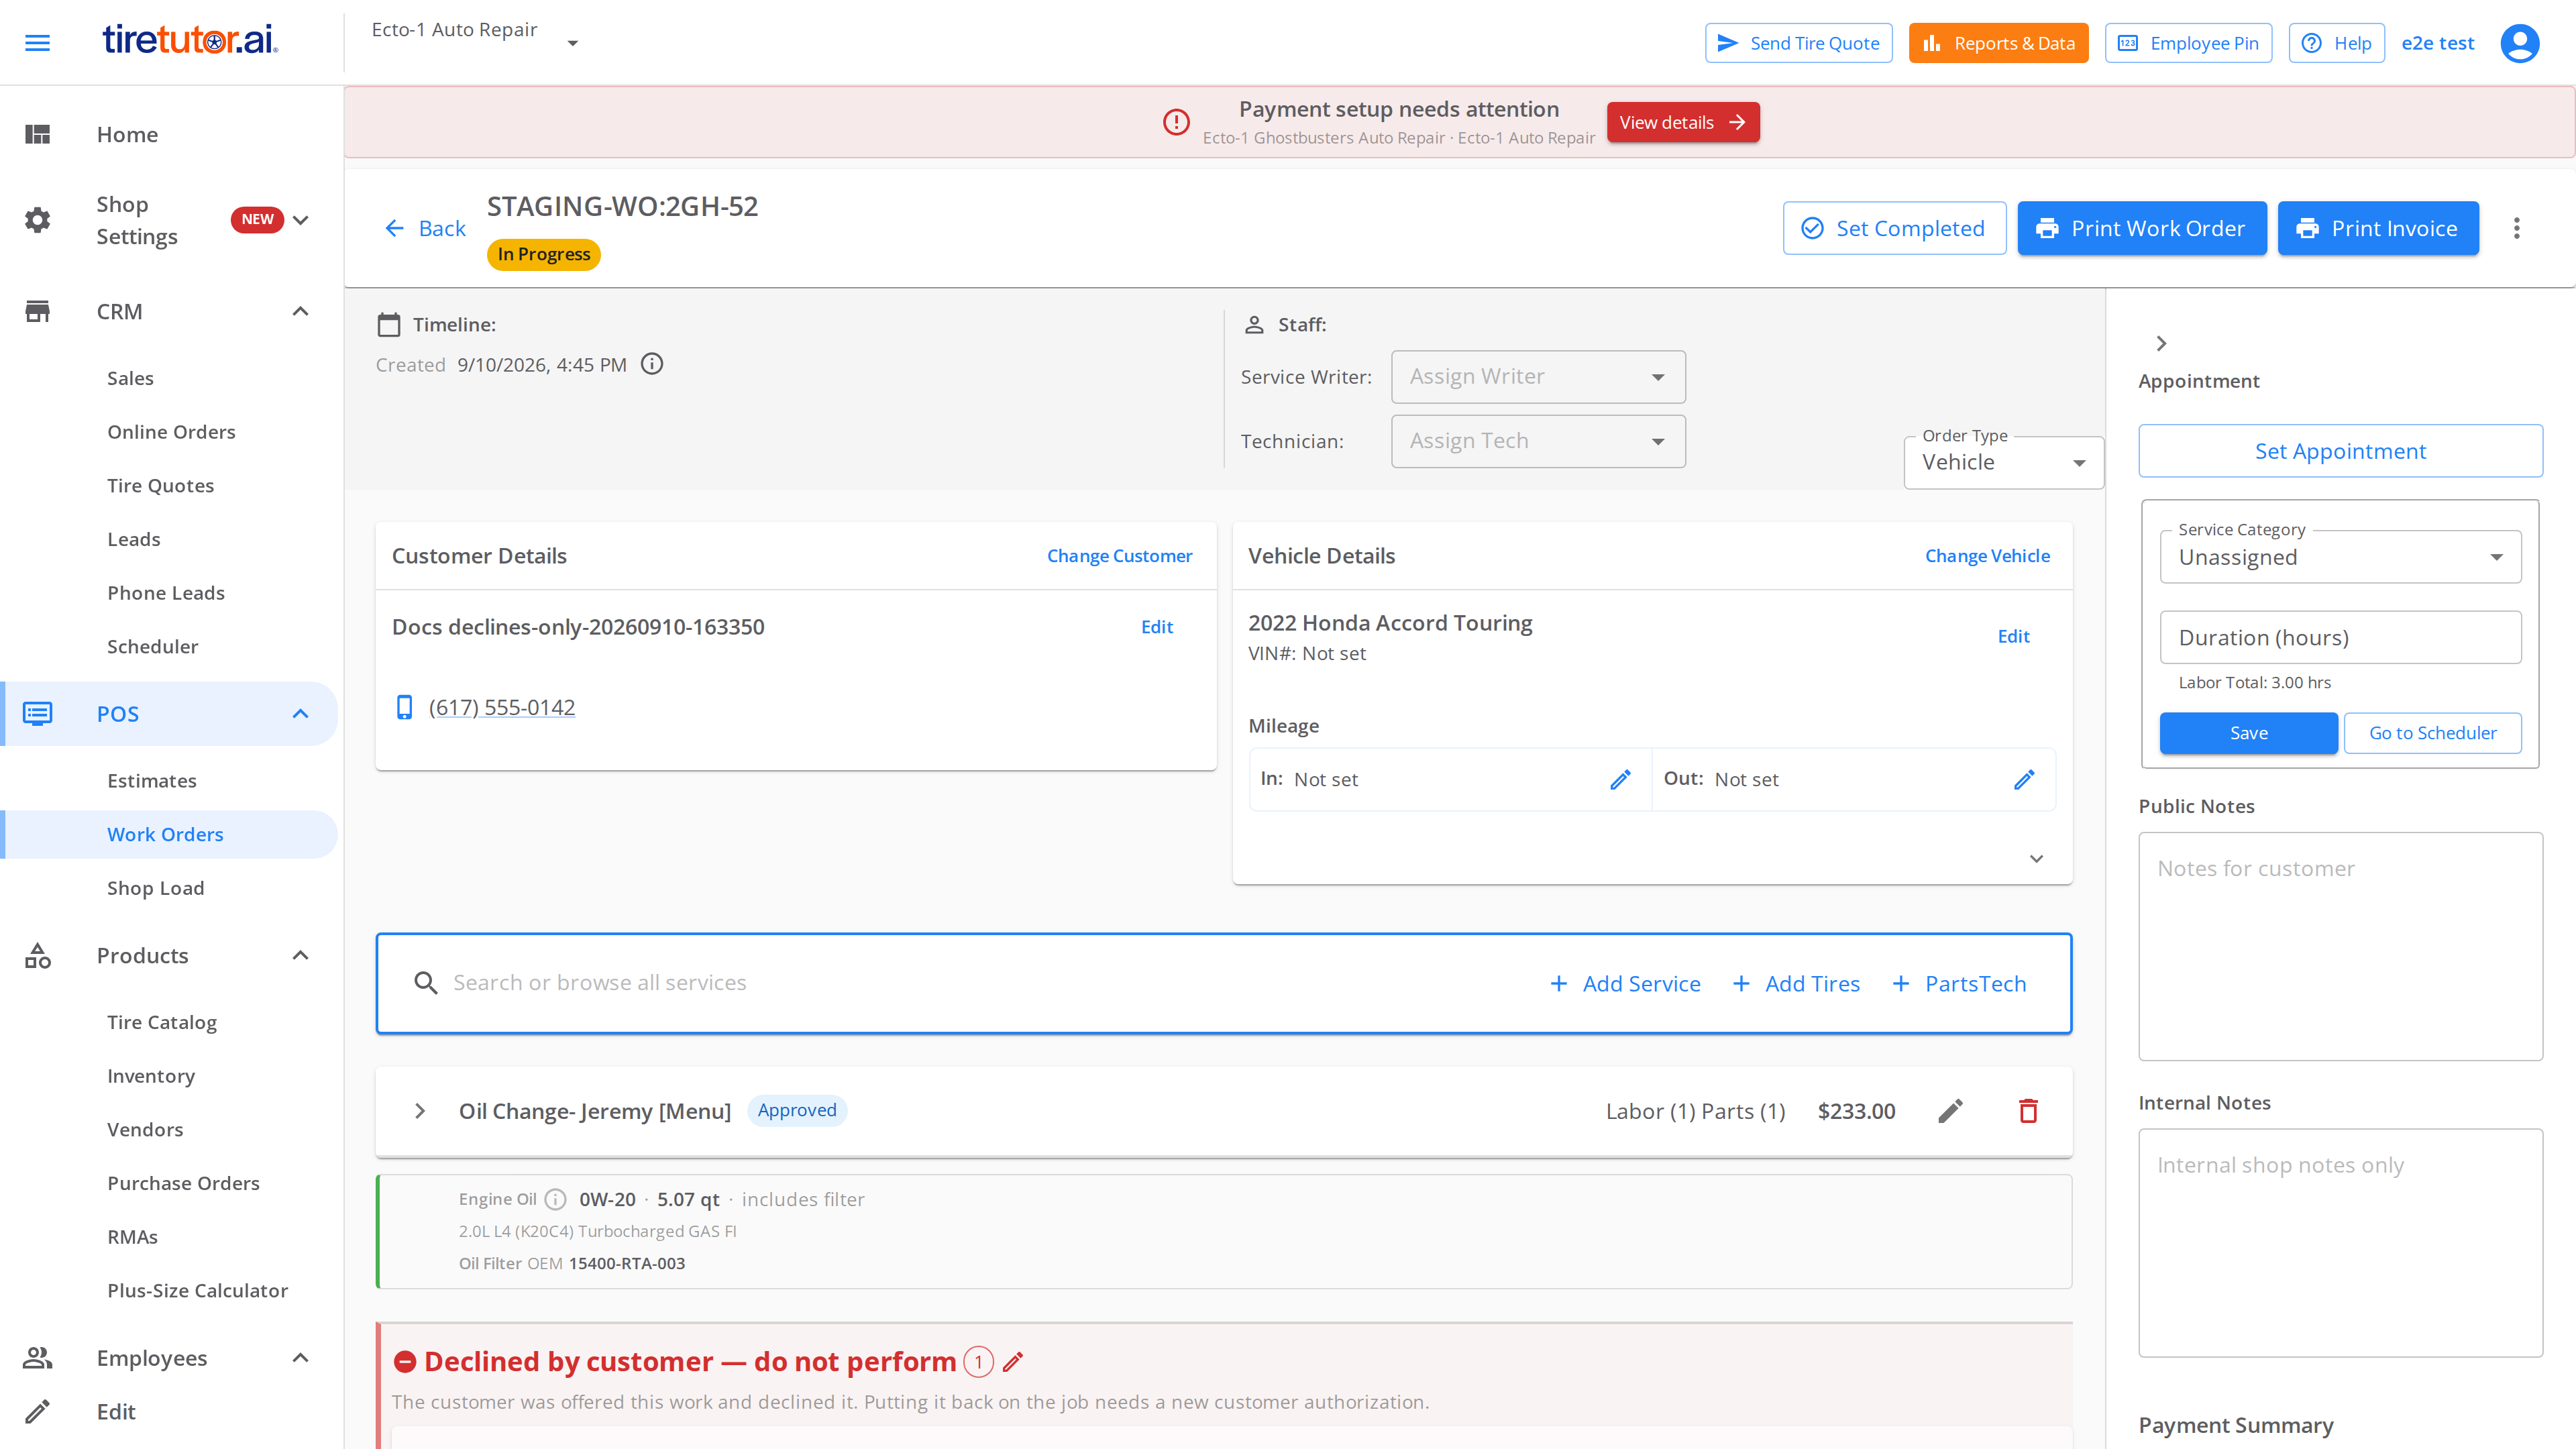Viewport: 2576px width, 1449px height.
Task: Go to Home in sidebar
Action: tap(127, 134)
